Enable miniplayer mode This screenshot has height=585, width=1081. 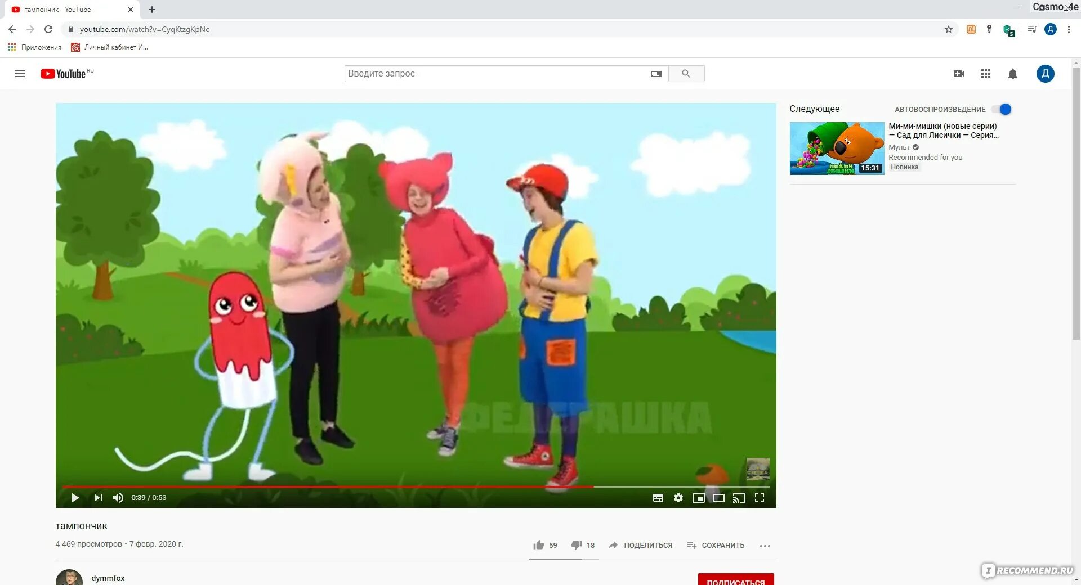699,498
